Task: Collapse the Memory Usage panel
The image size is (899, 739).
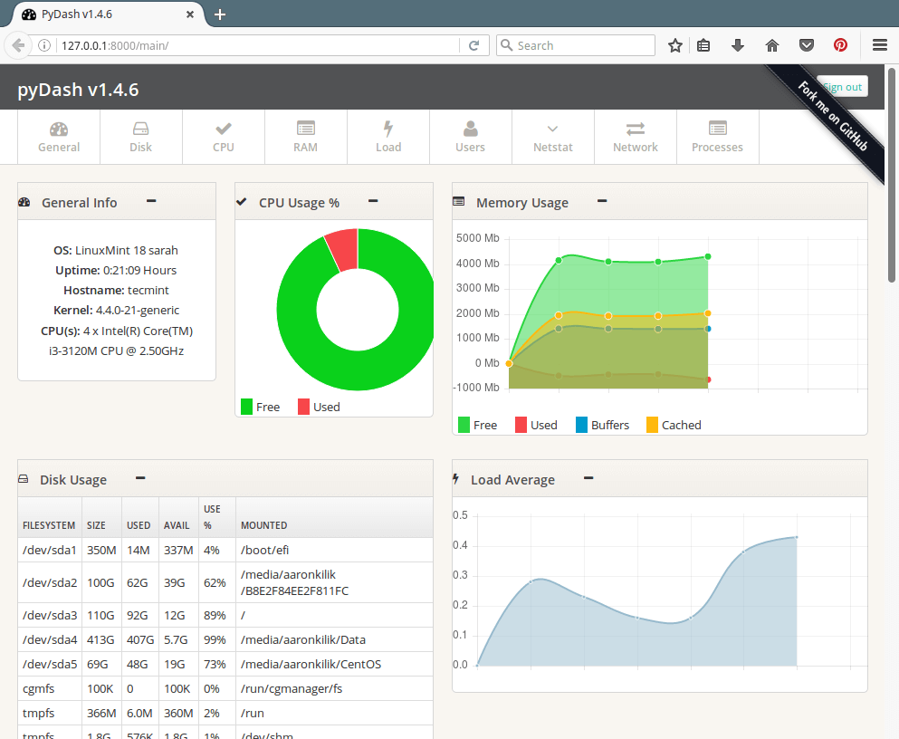Action: 602,202
